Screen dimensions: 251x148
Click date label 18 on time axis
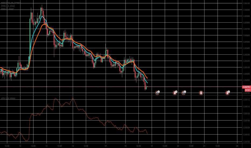125,146
